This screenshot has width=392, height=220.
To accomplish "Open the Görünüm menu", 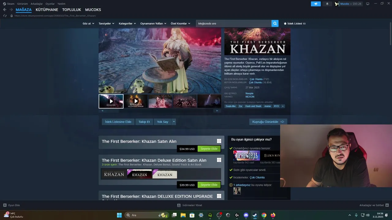I will pos(22,4).
